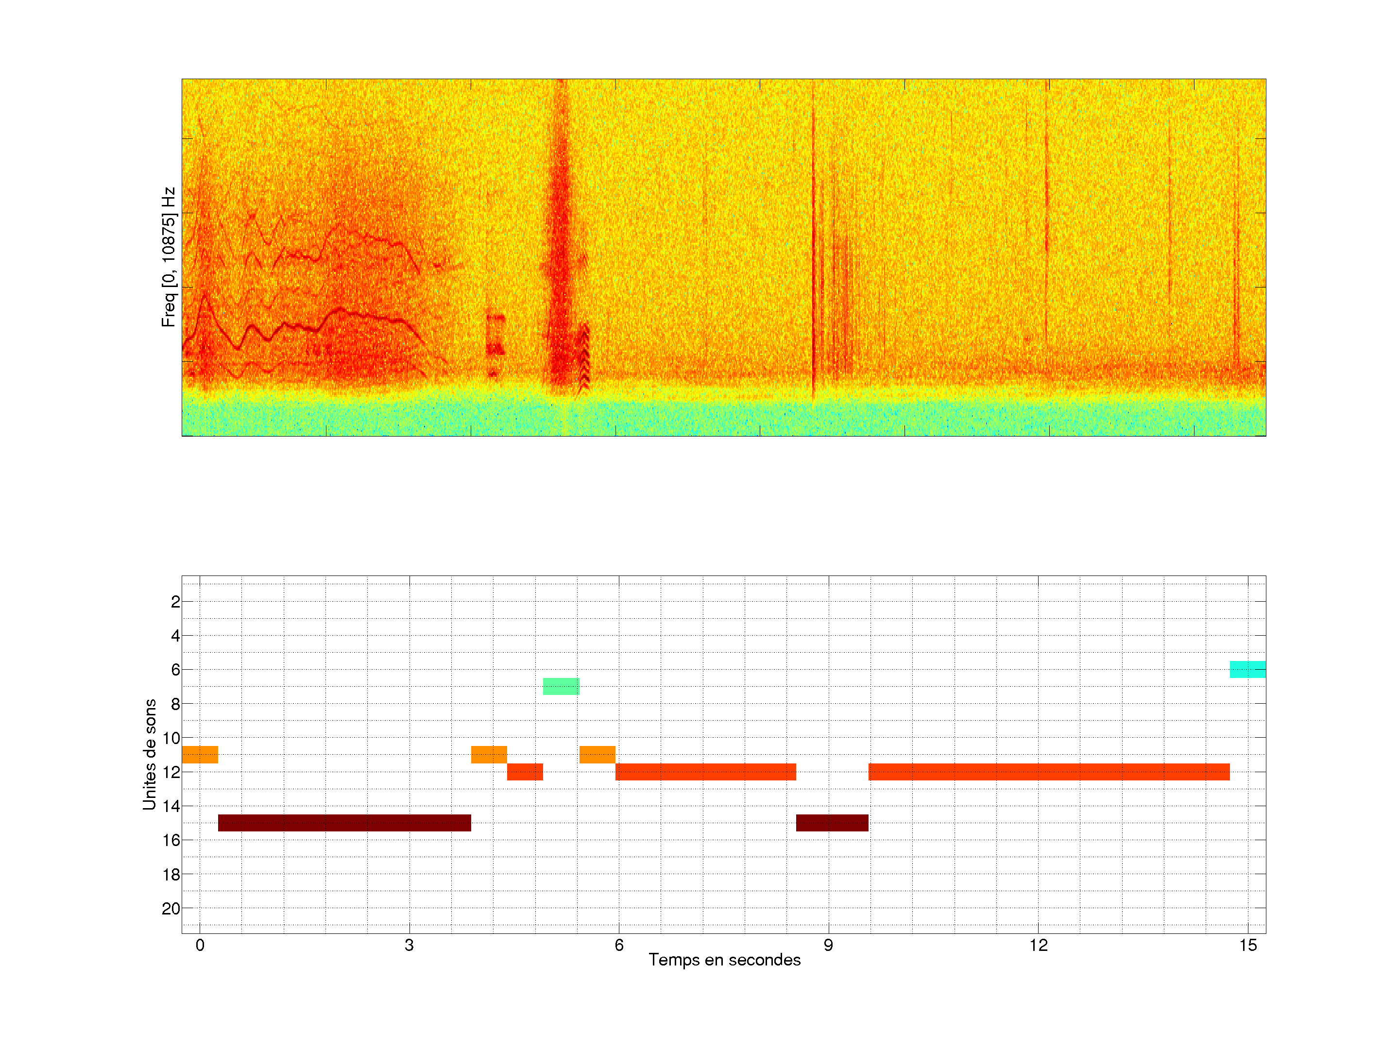Click the cyan low-frequency band of the spectrogram
The width and height of the screenshot is (1399, 1049).
pyautogui.click(x=723, y=419)
